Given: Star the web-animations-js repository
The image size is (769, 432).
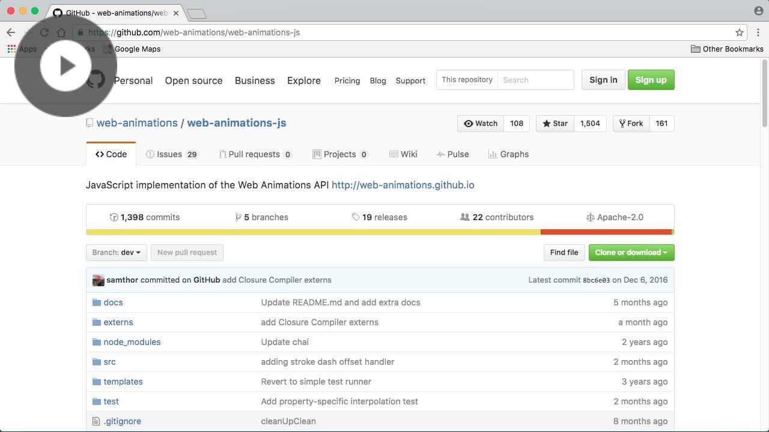Looking at the screenshot, I should pos(555,124).
